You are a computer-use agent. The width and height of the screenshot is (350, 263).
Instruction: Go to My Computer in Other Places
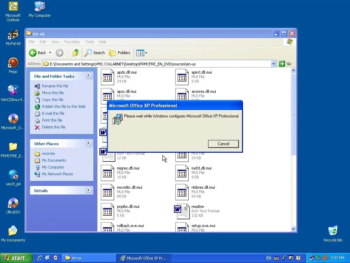[x=53, y=167]
